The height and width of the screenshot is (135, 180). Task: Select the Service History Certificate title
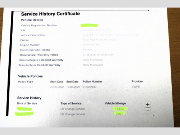point(50,14)
